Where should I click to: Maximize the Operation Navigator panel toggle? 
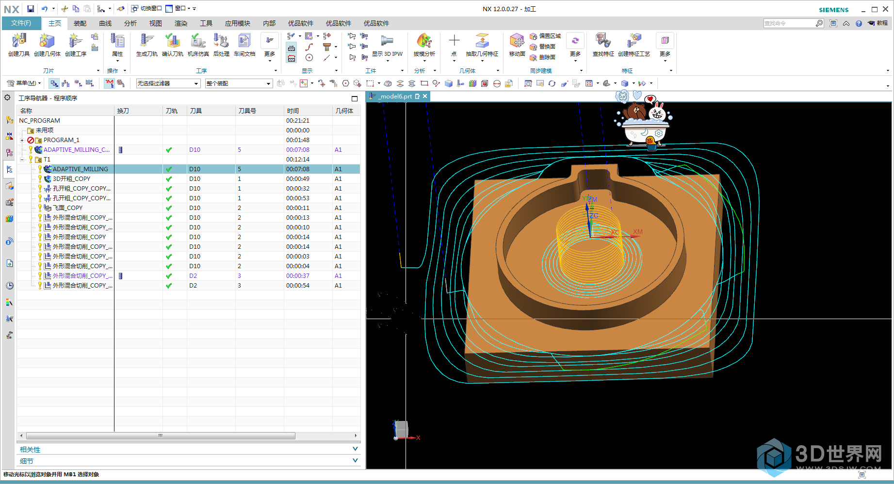(x=355, y=98)
